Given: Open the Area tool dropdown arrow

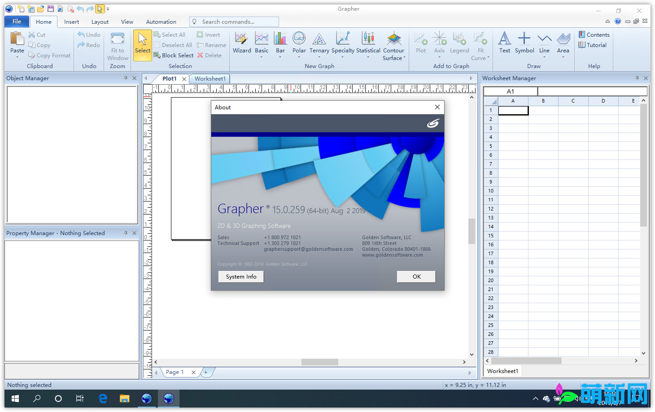Looking at the screenshot, I should 563,57.
